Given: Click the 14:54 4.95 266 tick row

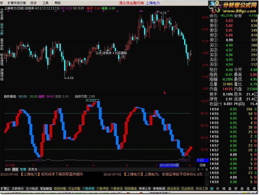Looking at the screenshot, I should coord(233,109).
